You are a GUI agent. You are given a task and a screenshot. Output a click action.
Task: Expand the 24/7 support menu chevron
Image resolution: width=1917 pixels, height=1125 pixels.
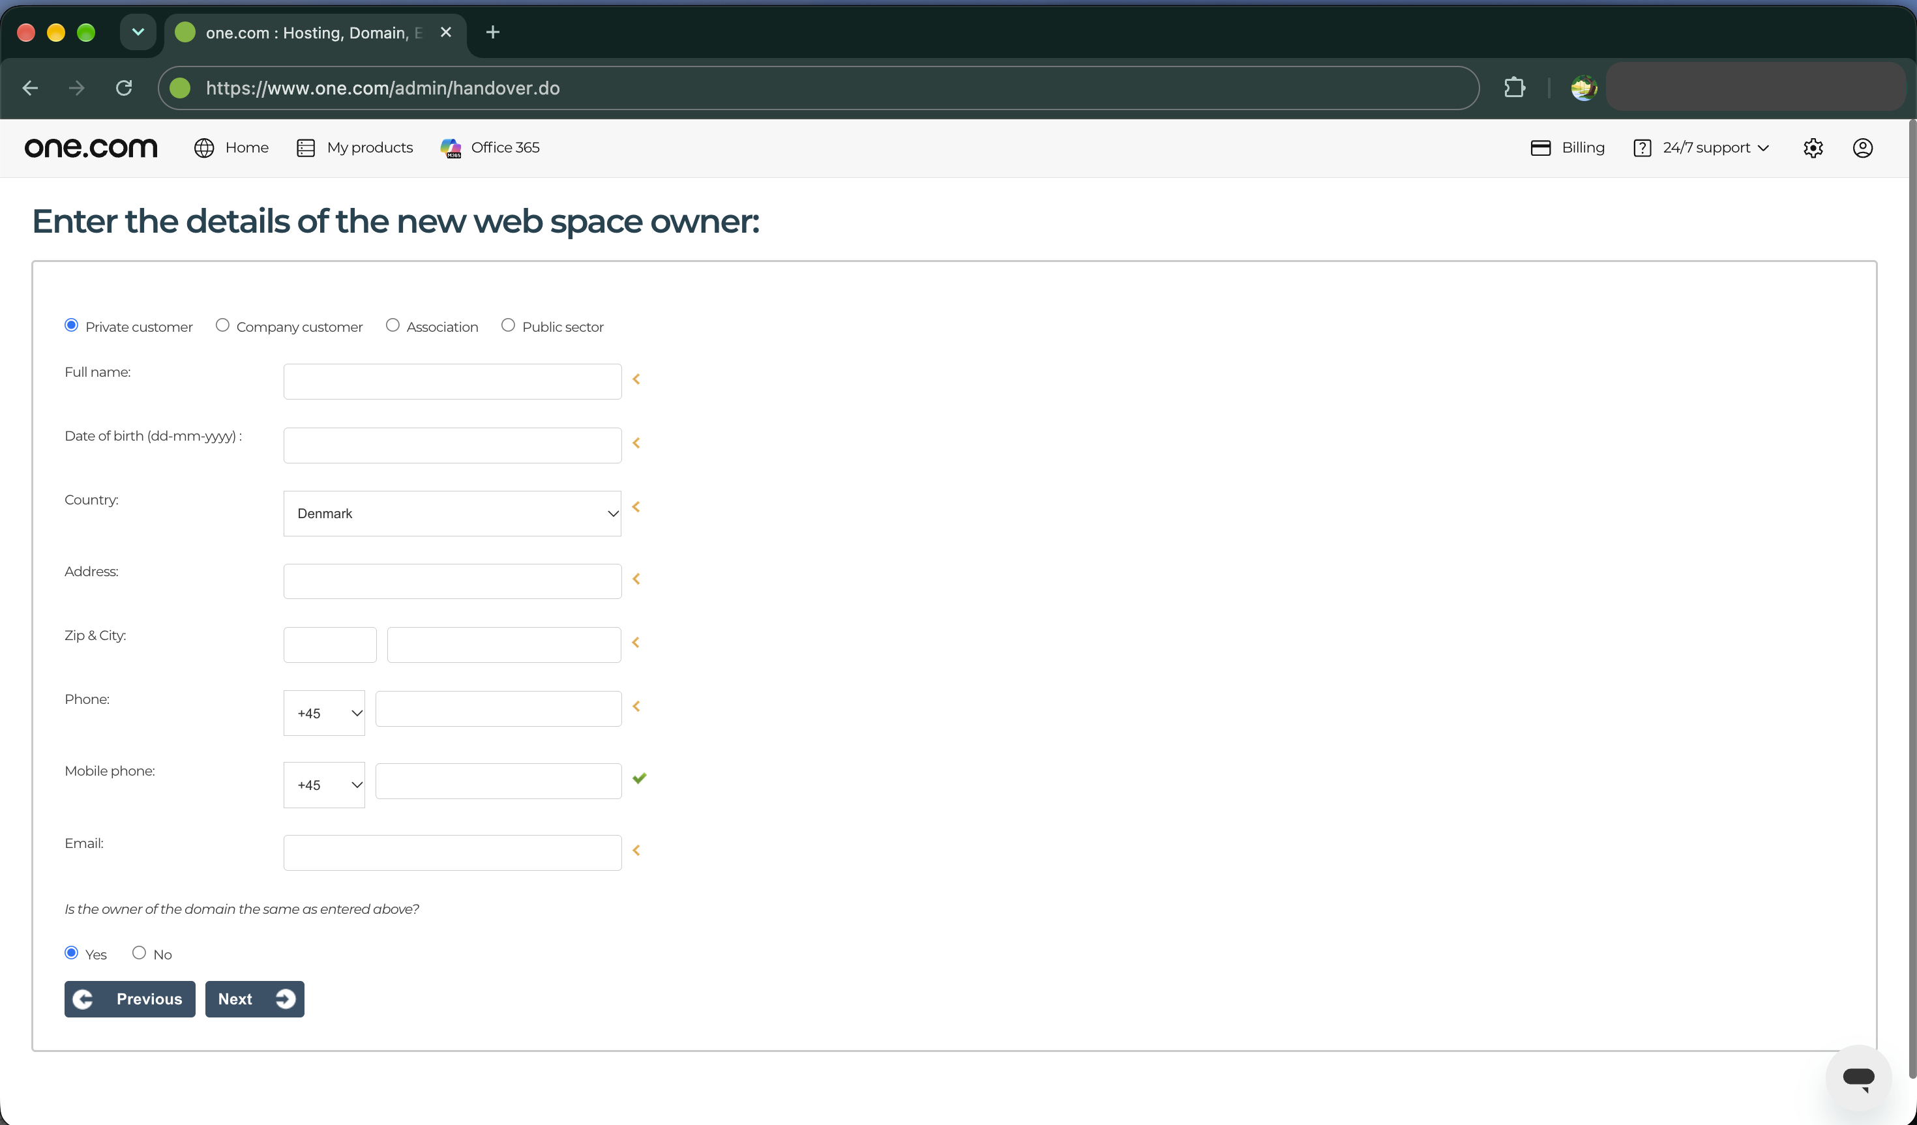1763,149
